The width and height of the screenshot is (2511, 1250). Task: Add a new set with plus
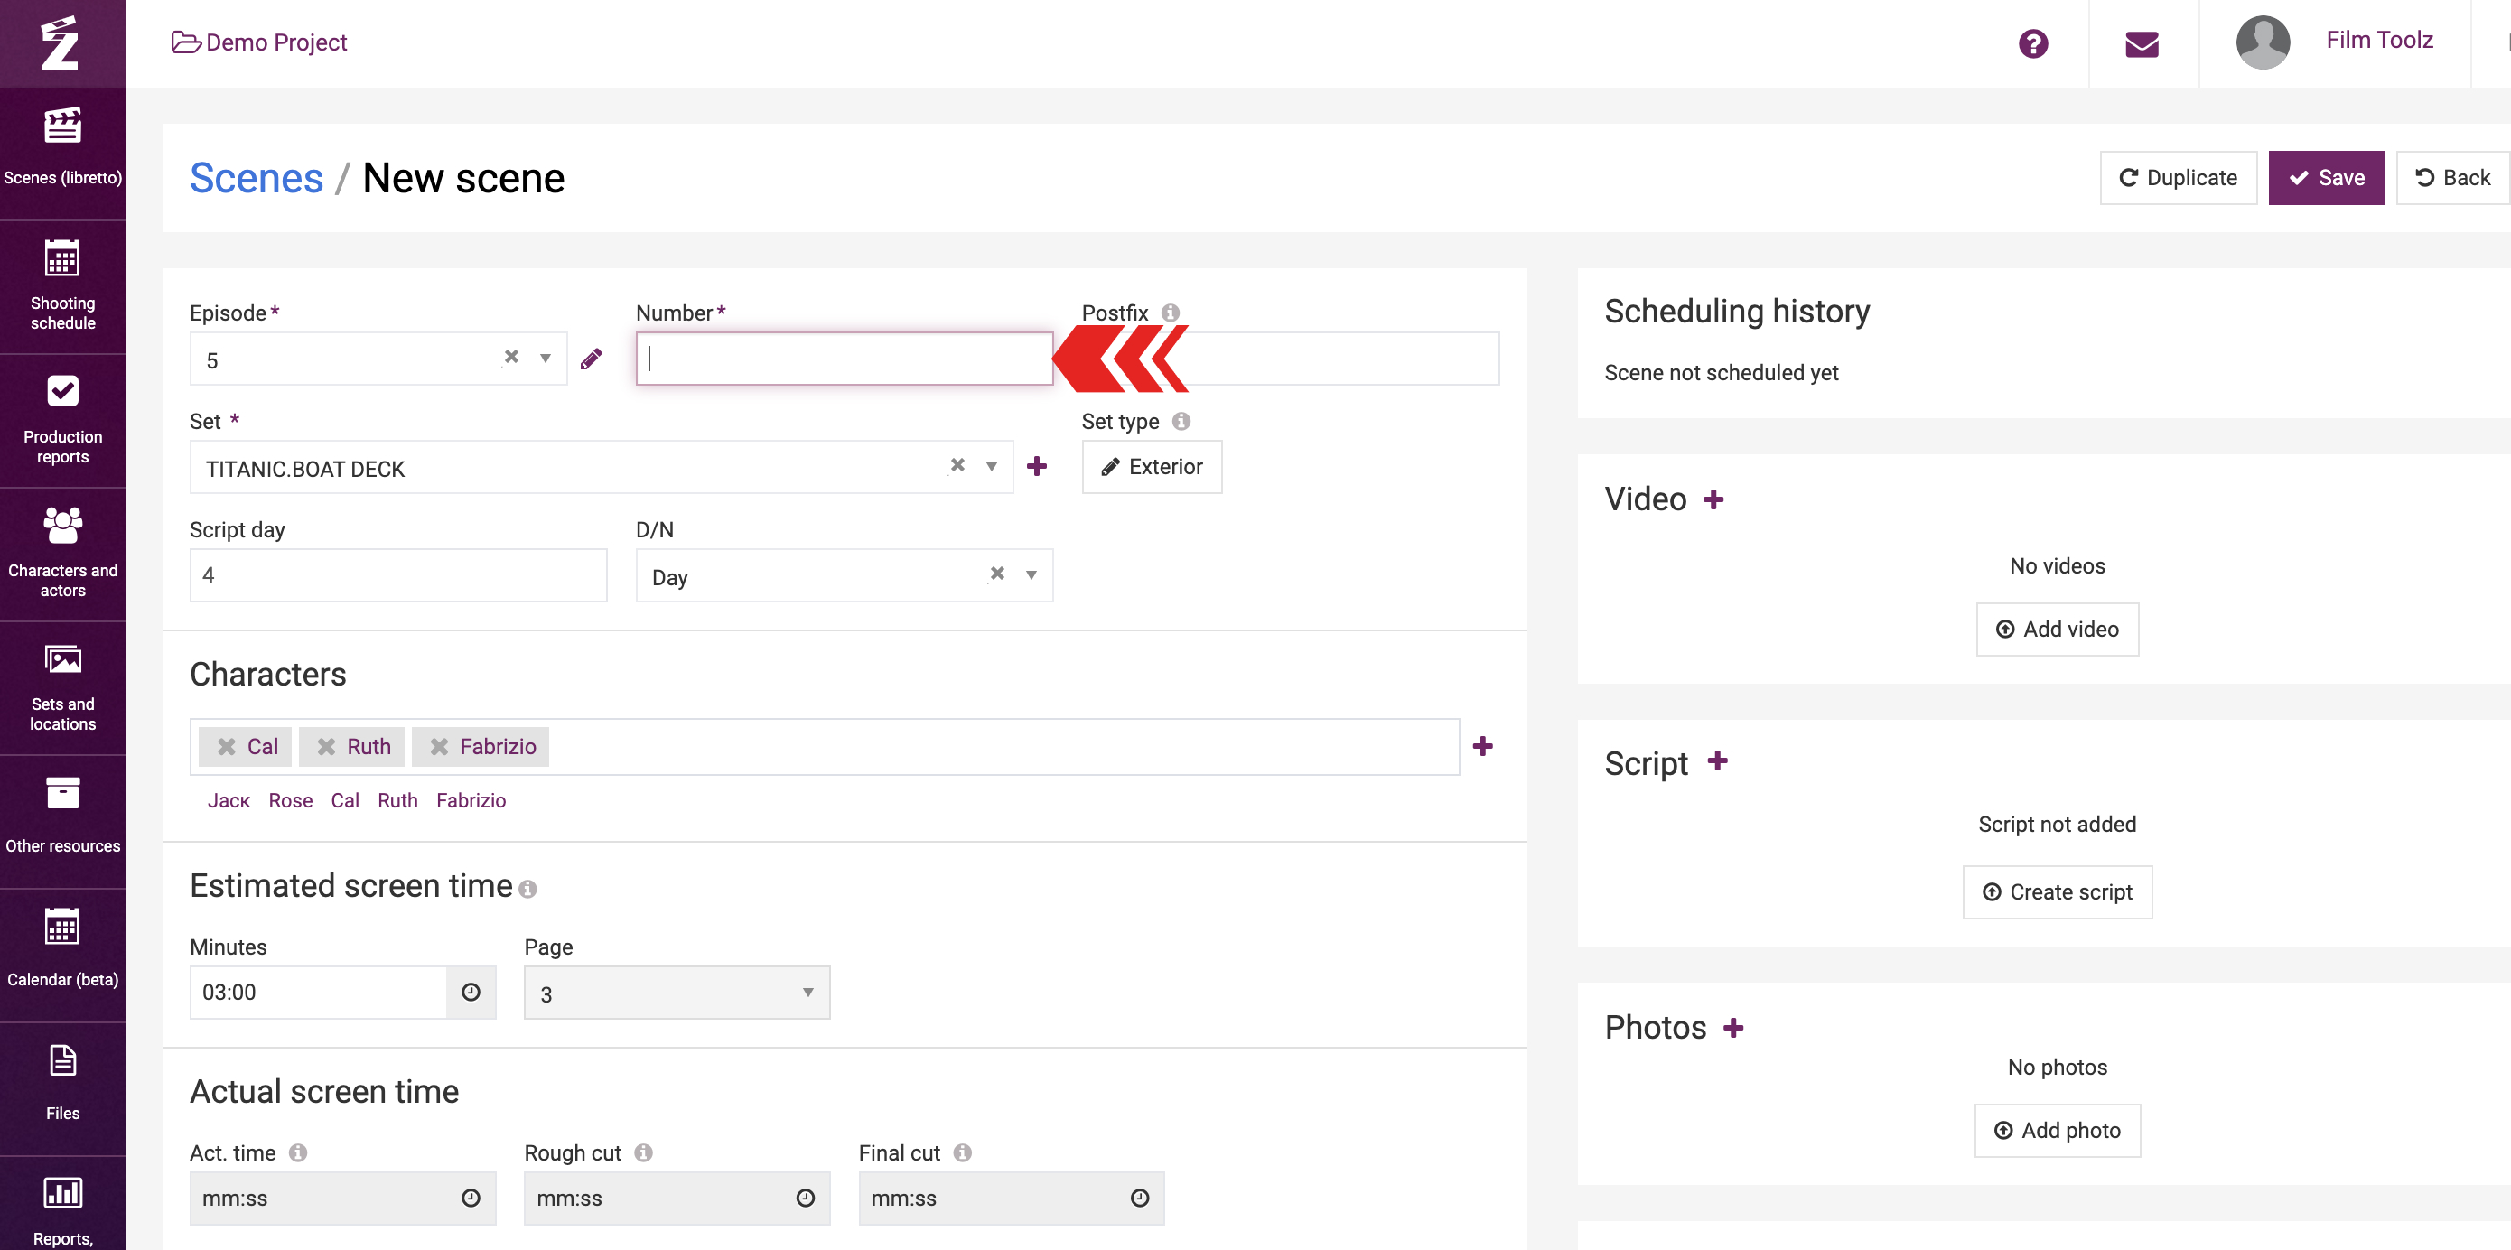point(1036,466)
